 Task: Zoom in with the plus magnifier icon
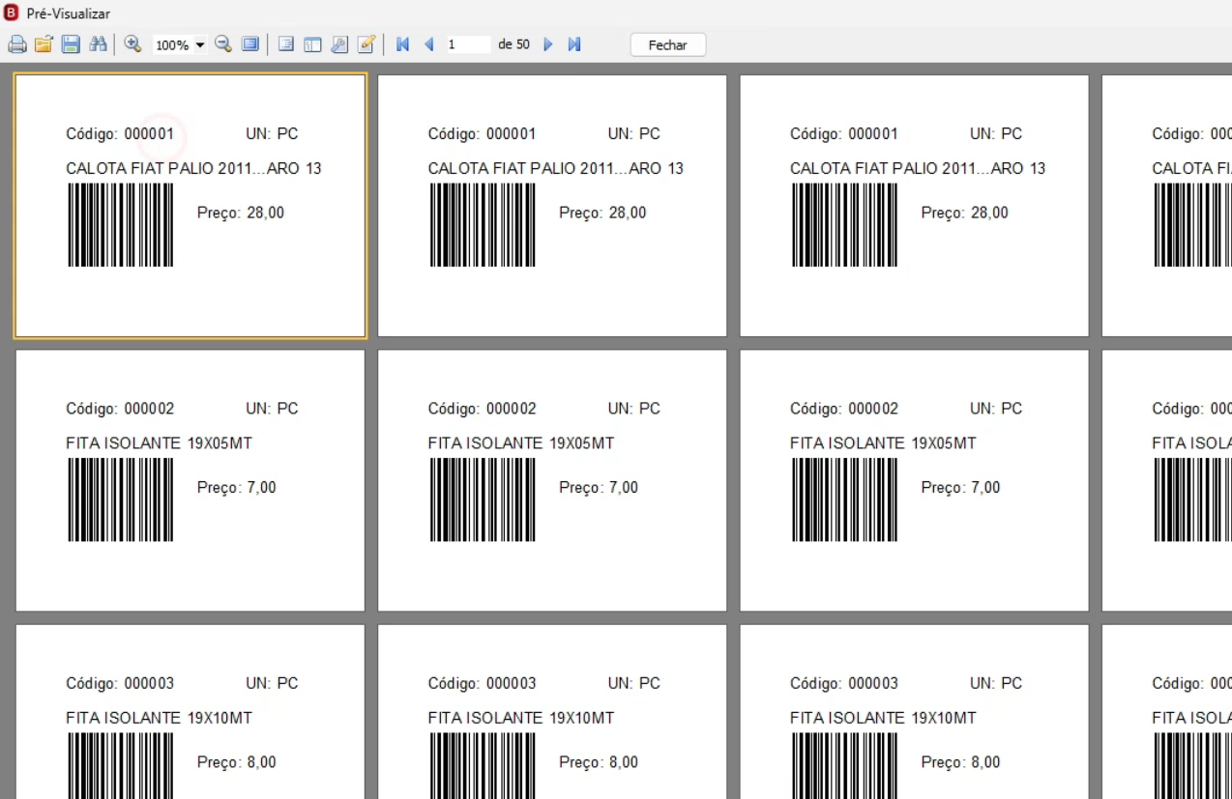(133, 44)
